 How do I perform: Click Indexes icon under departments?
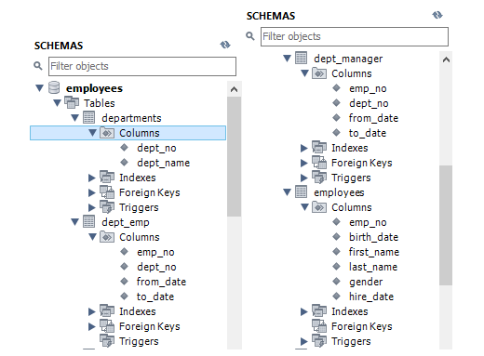[107, 178]
